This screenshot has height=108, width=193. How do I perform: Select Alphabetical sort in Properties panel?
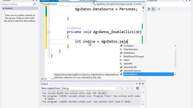coord(153,9)
